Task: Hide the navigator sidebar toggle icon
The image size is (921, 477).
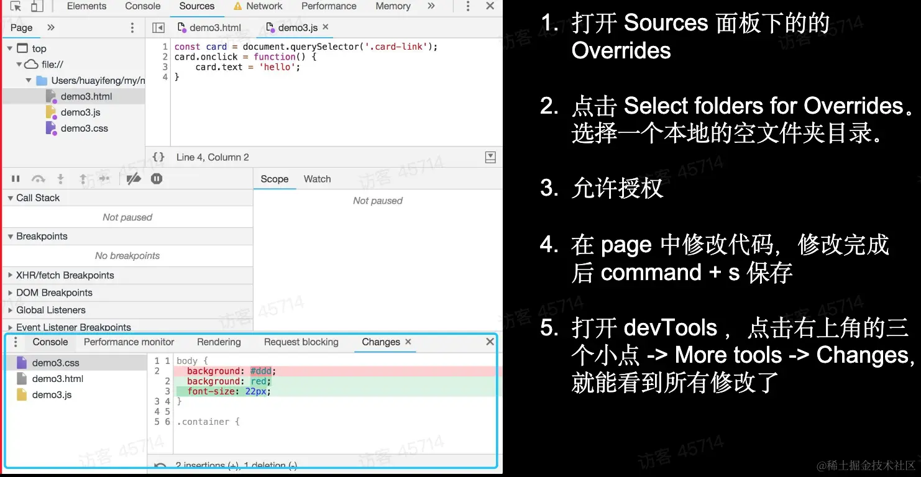Action: [158, 28]
